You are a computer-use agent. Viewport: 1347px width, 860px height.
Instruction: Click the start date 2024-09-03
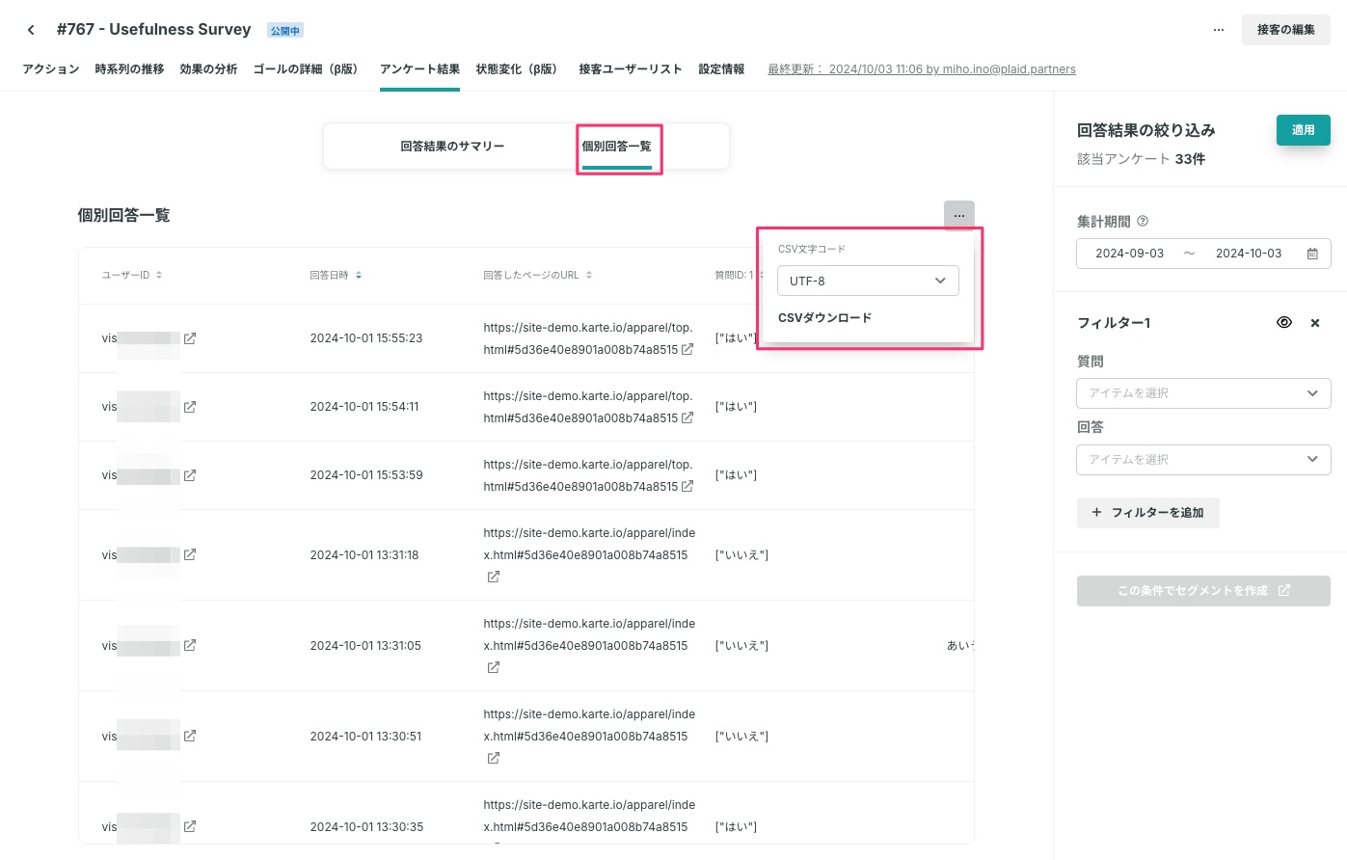pyautogui.click(x=1129, y=254)
